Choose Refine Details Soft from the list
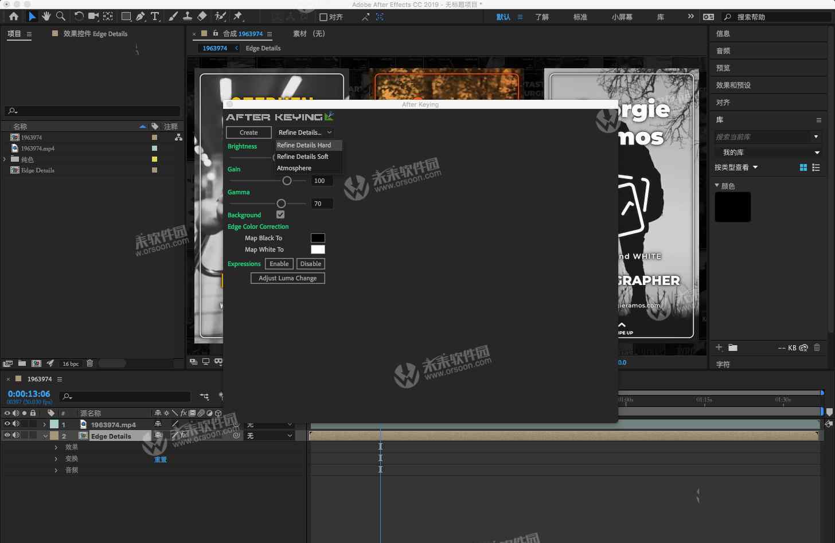Image resolution: width=835 pixels, height=543 pixels. [x=309, y=157]
